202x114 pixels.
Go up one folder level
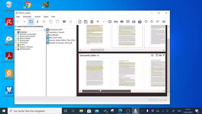click(38, 22)
